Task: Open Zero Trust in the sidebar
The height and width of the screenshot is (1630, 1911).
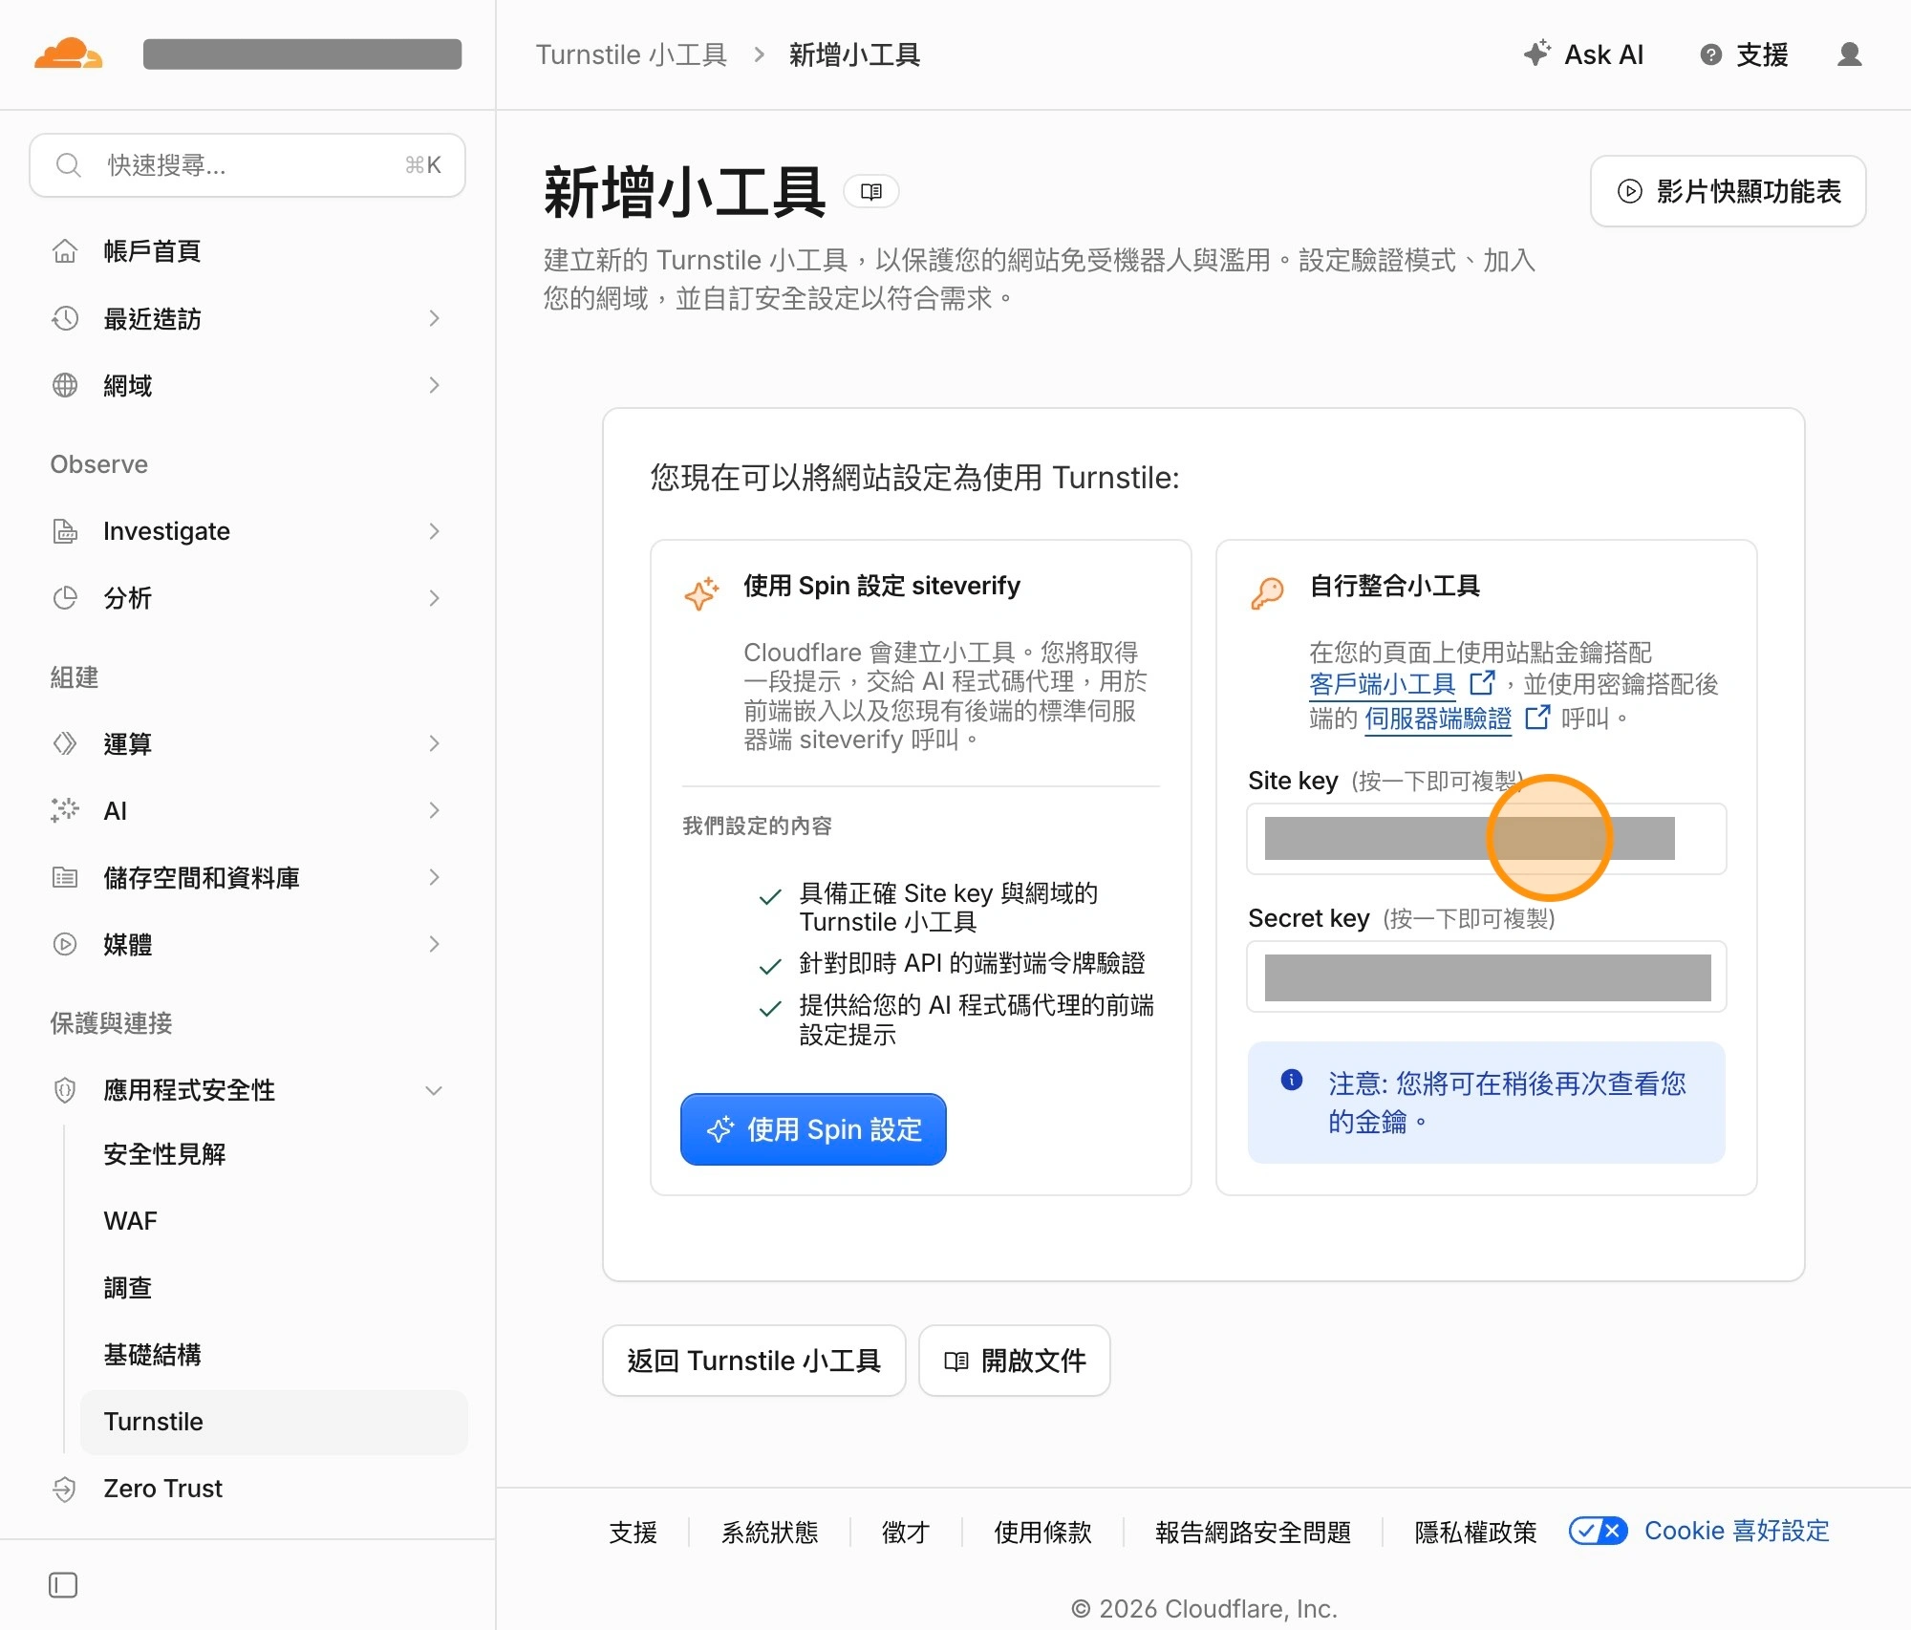Action: point(162,1489)
